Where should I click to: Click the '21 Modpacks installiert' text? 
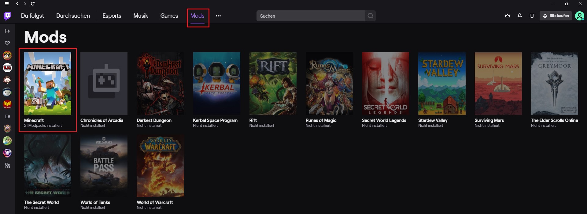[x=43, y=126]
